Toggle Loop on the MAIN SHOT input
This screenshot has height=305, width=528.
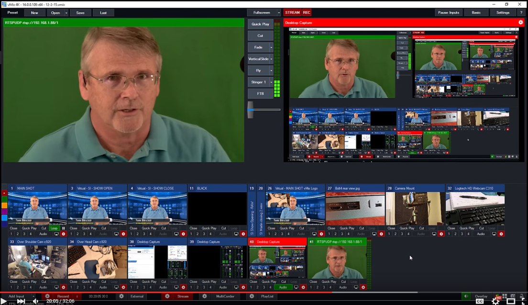(54, 229)
